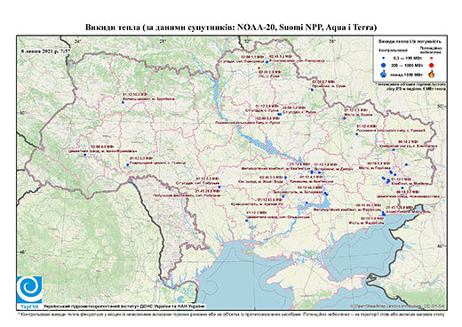Click the red danger marker on the map
462x327 pixels.
pyautogui.click(x=259, y=68)
